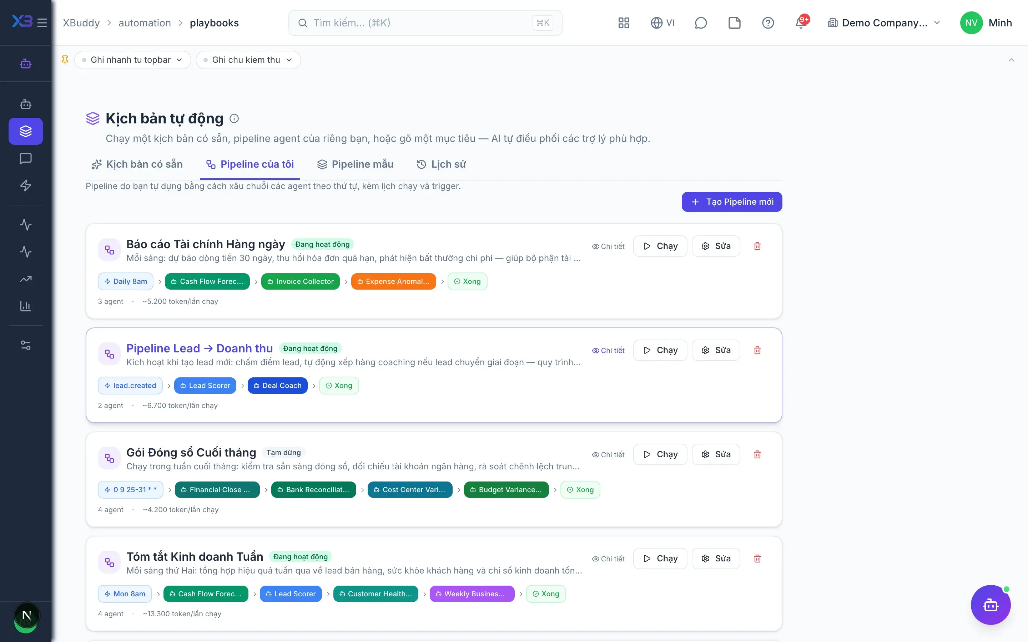
Task: Click the Tạo Pipeline mới button
Action: click(x=731, y=202)
